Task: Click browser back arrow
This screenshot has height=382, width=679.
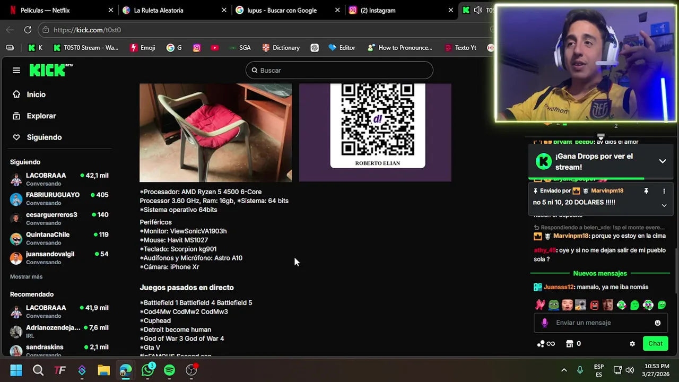Action: coord(10,30)
